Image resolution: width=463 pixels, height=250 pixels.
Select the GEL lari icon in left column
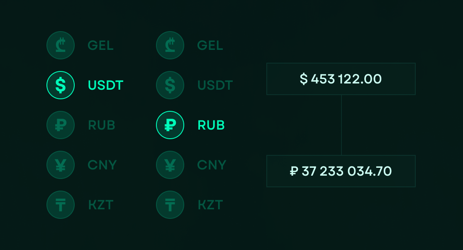(61, 46)
